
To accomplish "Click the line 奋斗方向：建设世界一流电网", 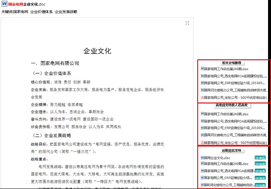I will click(x=72, y=119).
